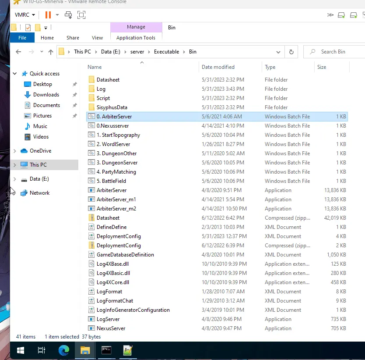Click the New folder icon in quick access toolbar

(38, 28)
